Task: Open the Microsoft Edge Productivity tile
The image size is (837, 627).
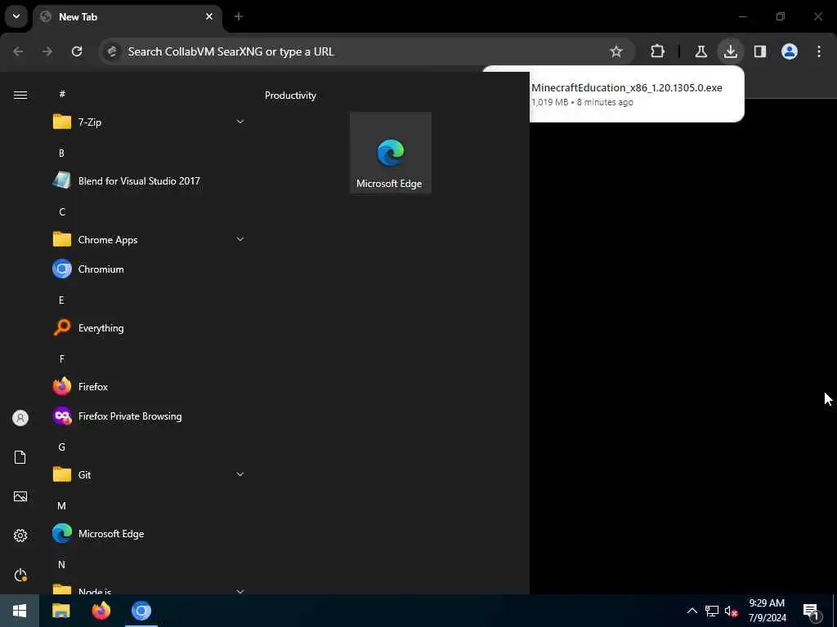Action: pyautogui.click(x=390, y=153)
